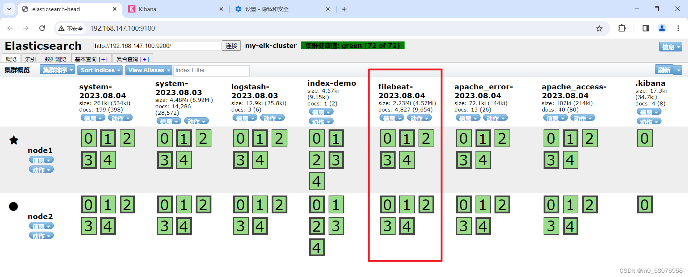Open the Chrome three-dot menu
688x277 pixels.
pyautogui.click(x=678, y=28)
